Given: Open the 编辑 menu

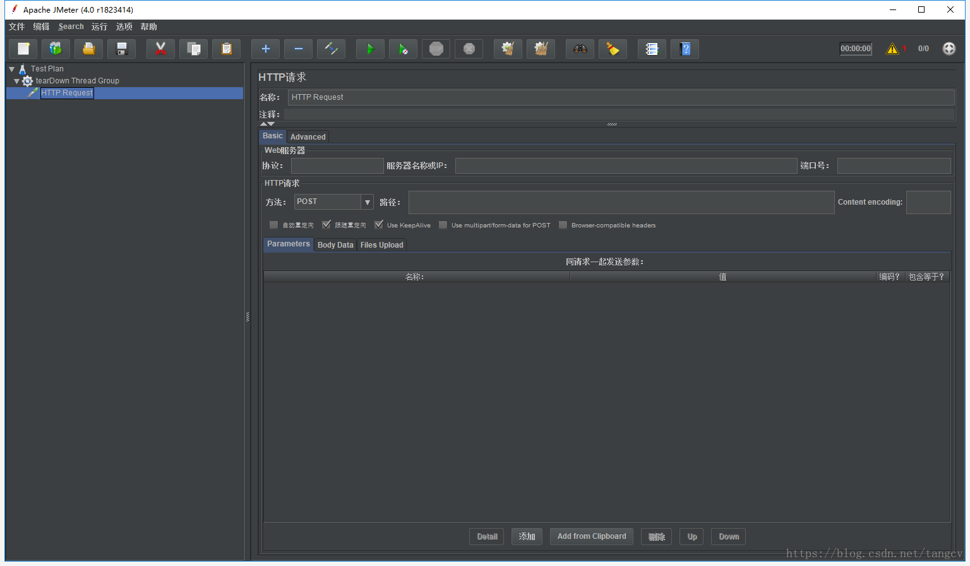Looking at the screenshot, I should (x=41, y=27).
